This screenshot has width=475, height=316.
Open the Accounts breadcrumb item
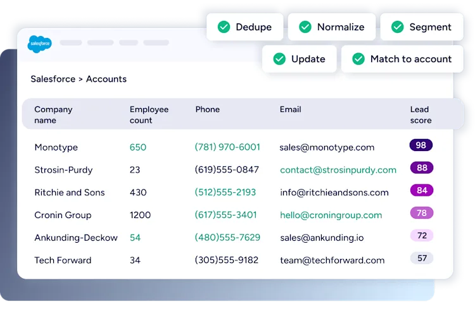coord(106,79)
